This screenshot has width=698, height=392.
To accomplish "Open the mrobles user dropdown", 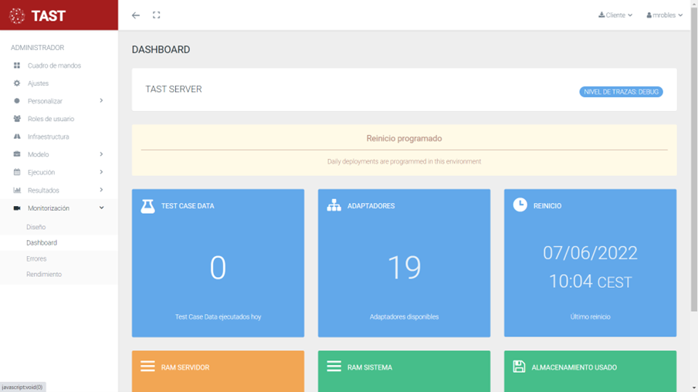I will [x=664, y=15].
